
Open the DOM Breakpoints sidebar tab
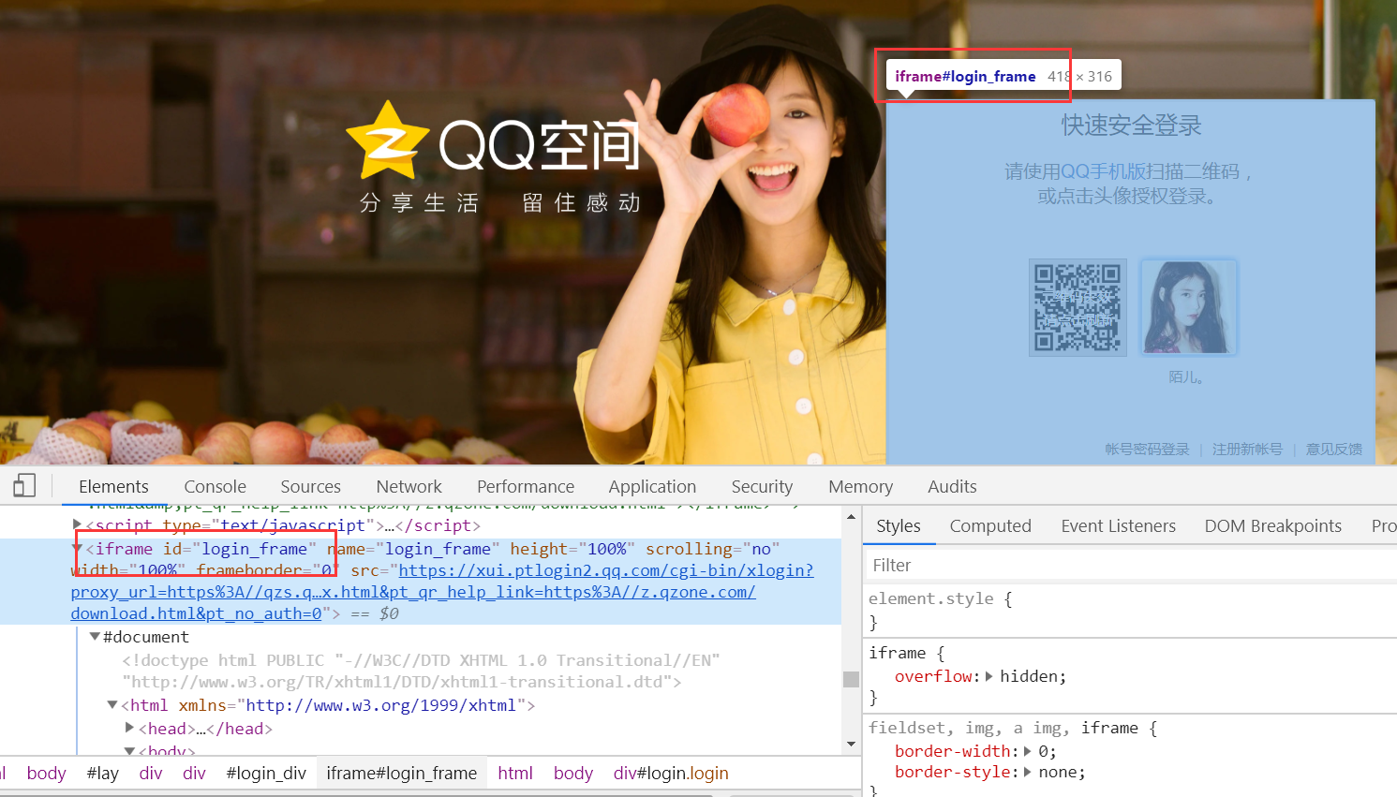(1272, 526)
